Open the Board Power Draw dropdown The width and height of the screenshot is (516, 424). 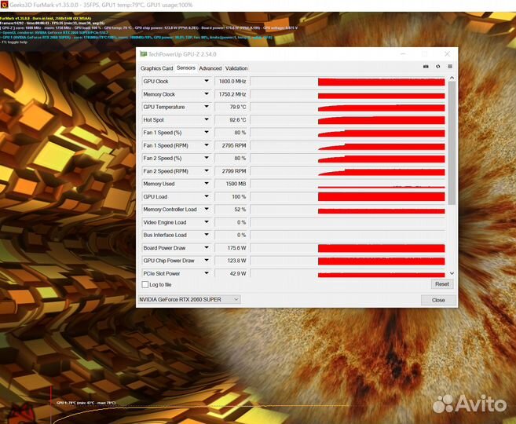pyautogui.click(x=207, y=247)
